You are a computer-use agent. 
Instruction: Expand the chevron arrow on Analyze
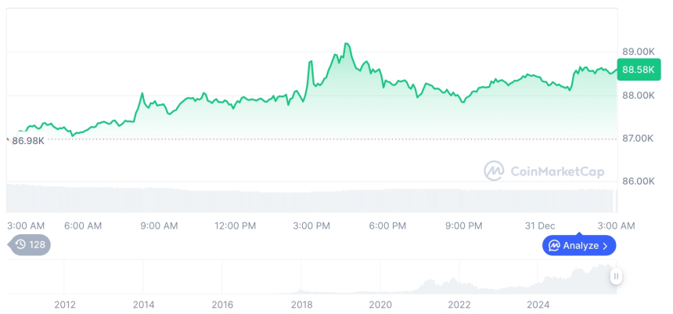(x=605, y=246)
